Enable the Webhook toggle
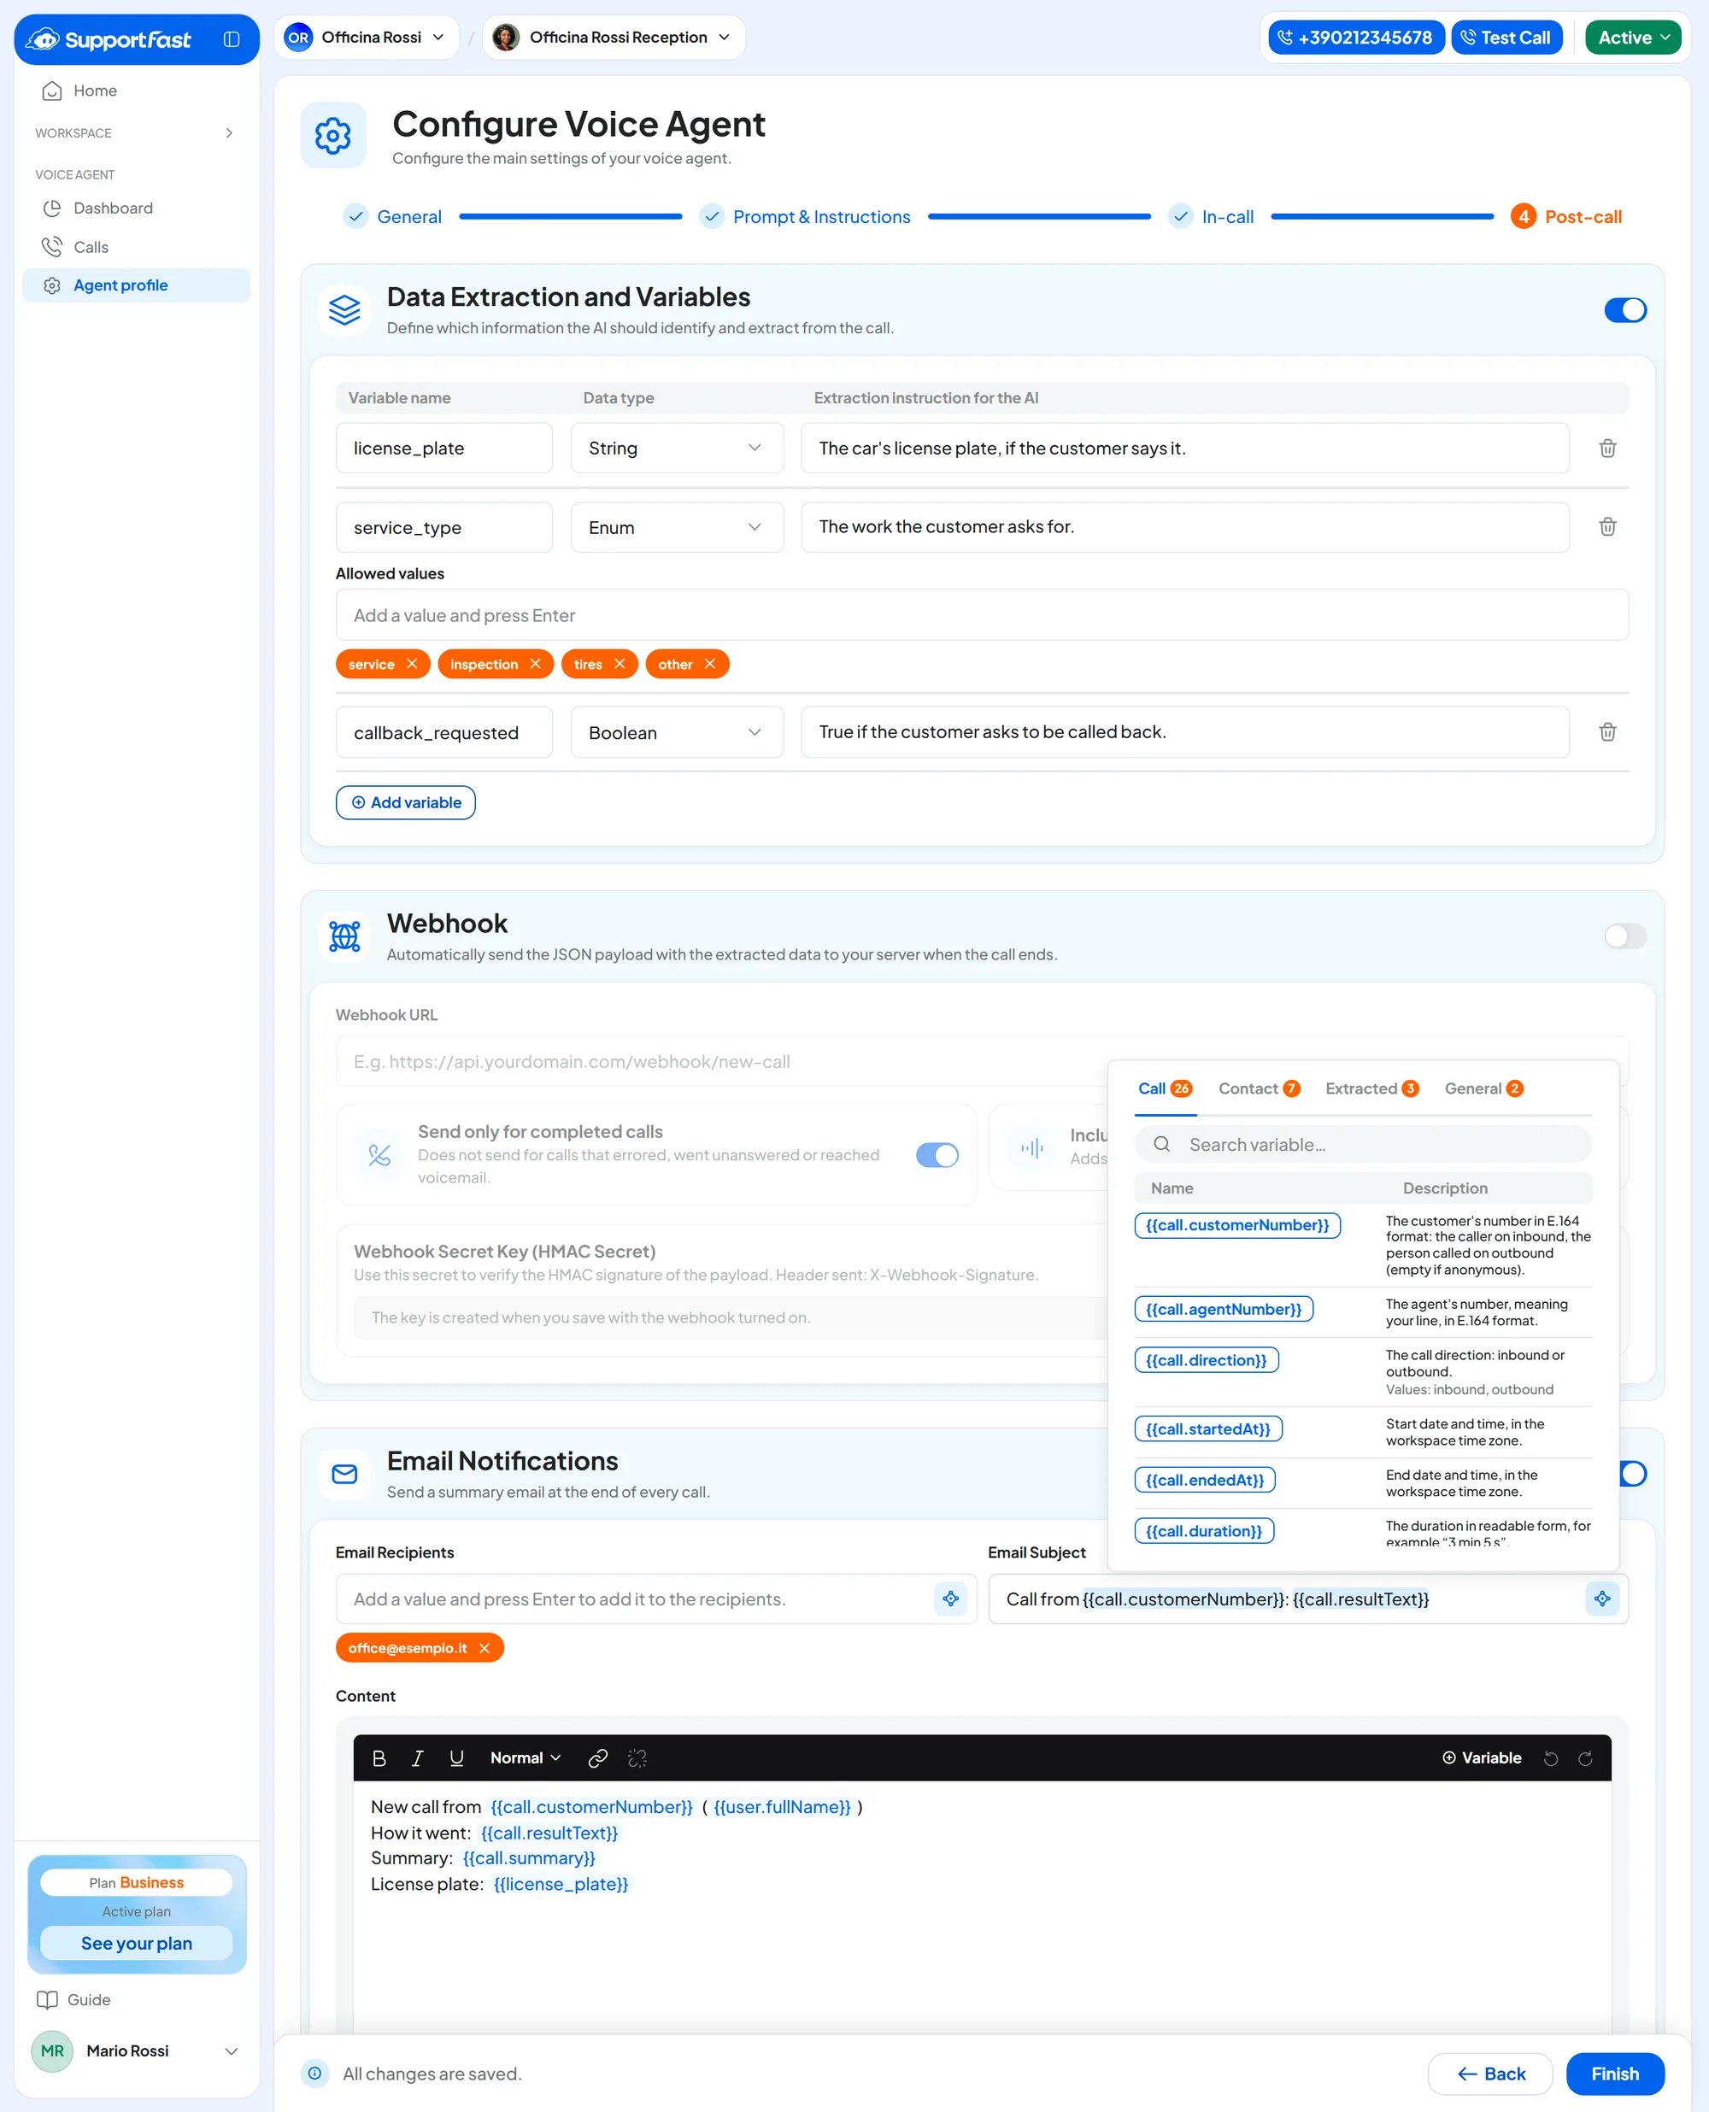The image size is (1709, 2112). click(1624, 936)
